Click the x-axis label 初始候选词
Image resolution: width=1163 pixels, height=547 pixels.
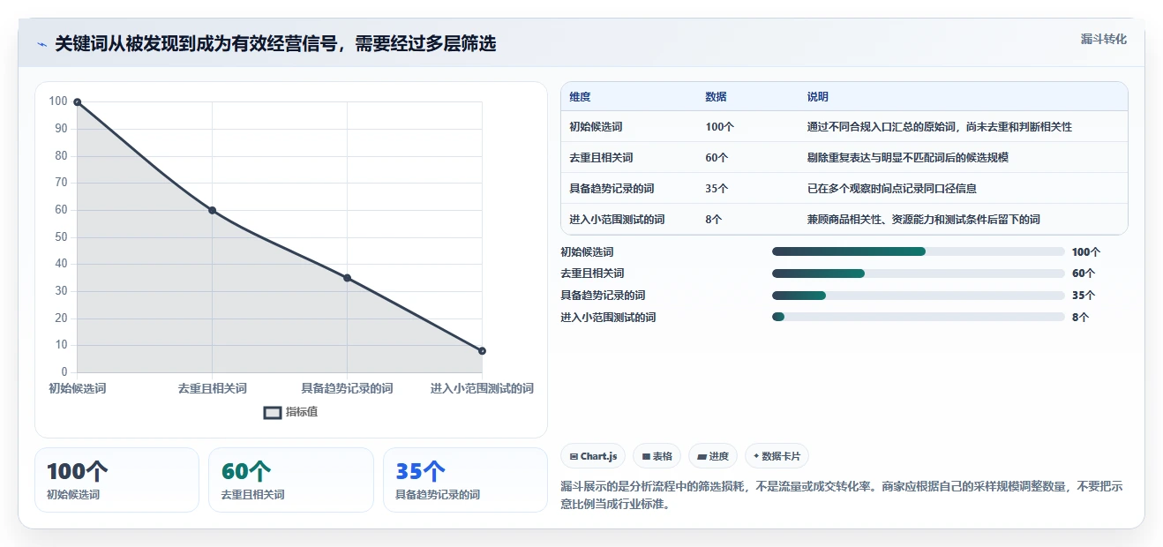coord(78,388)
